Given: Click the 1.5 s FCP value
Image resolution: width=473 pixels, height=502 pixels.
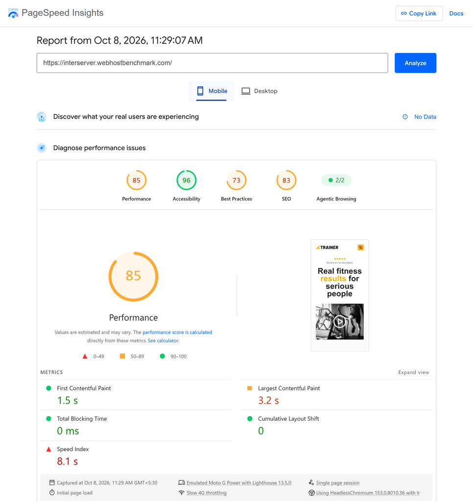Looking at the screenshot, I should 68,401.
